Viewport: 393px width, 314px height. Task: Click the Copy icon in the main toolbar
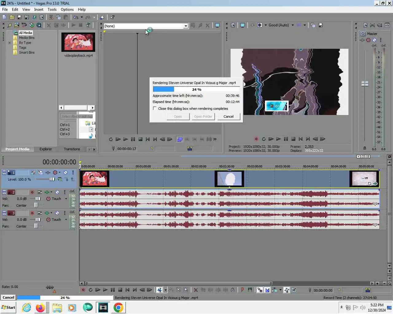[58, 17]
